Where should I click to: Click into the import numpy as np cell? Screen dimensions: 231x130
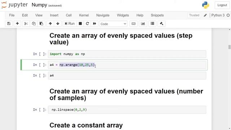(127, 54)
